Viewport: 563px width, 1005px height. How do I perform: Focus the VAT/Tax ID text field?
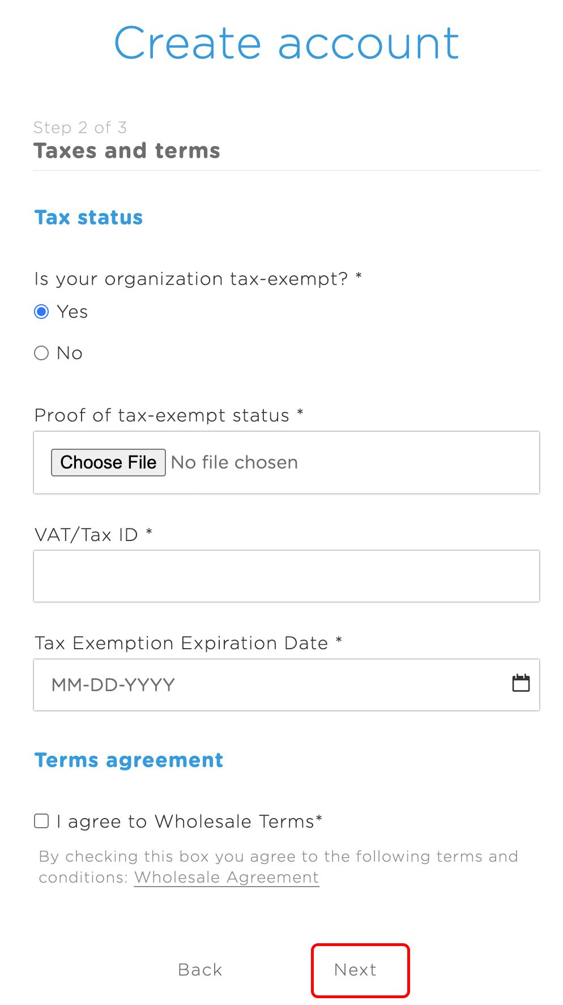click(x=286, y=576)
